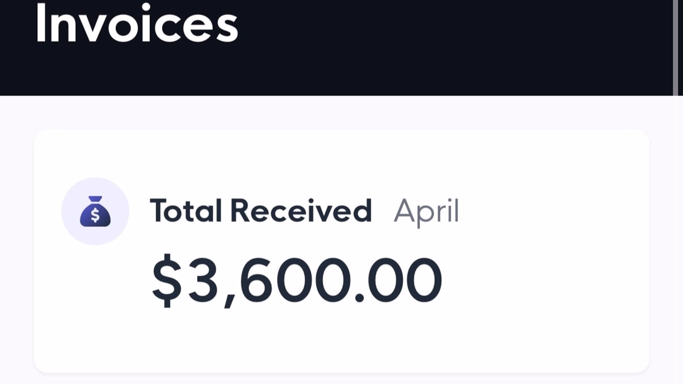The width and height of the screenshot is (683, 384).
Task: Tap the lavender circle behind the money bag
Action: point(95,211)
